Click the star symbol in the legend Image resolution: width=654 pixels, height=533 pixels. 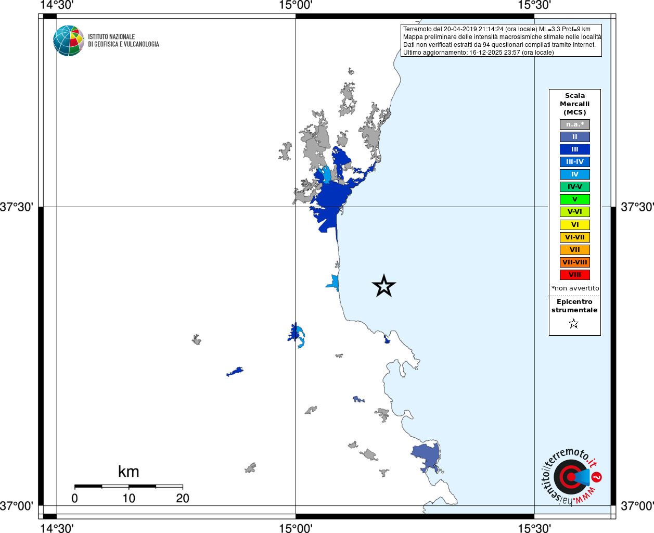tap(573, 324)
